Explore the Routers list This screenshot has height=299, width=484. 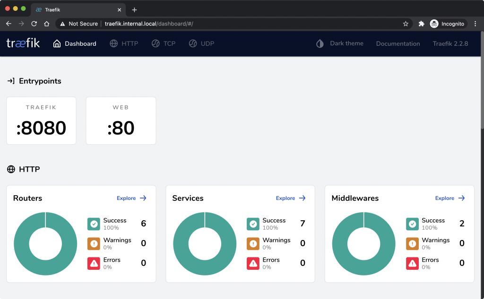pos(131,198)
